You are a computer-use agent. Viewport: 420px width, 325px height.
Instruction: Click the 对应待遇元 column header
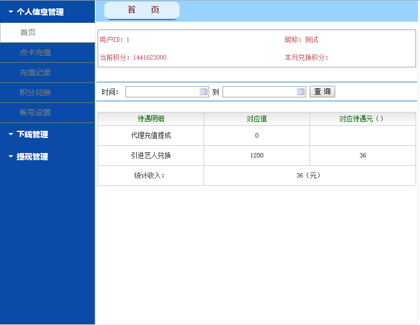click(363, 119)
